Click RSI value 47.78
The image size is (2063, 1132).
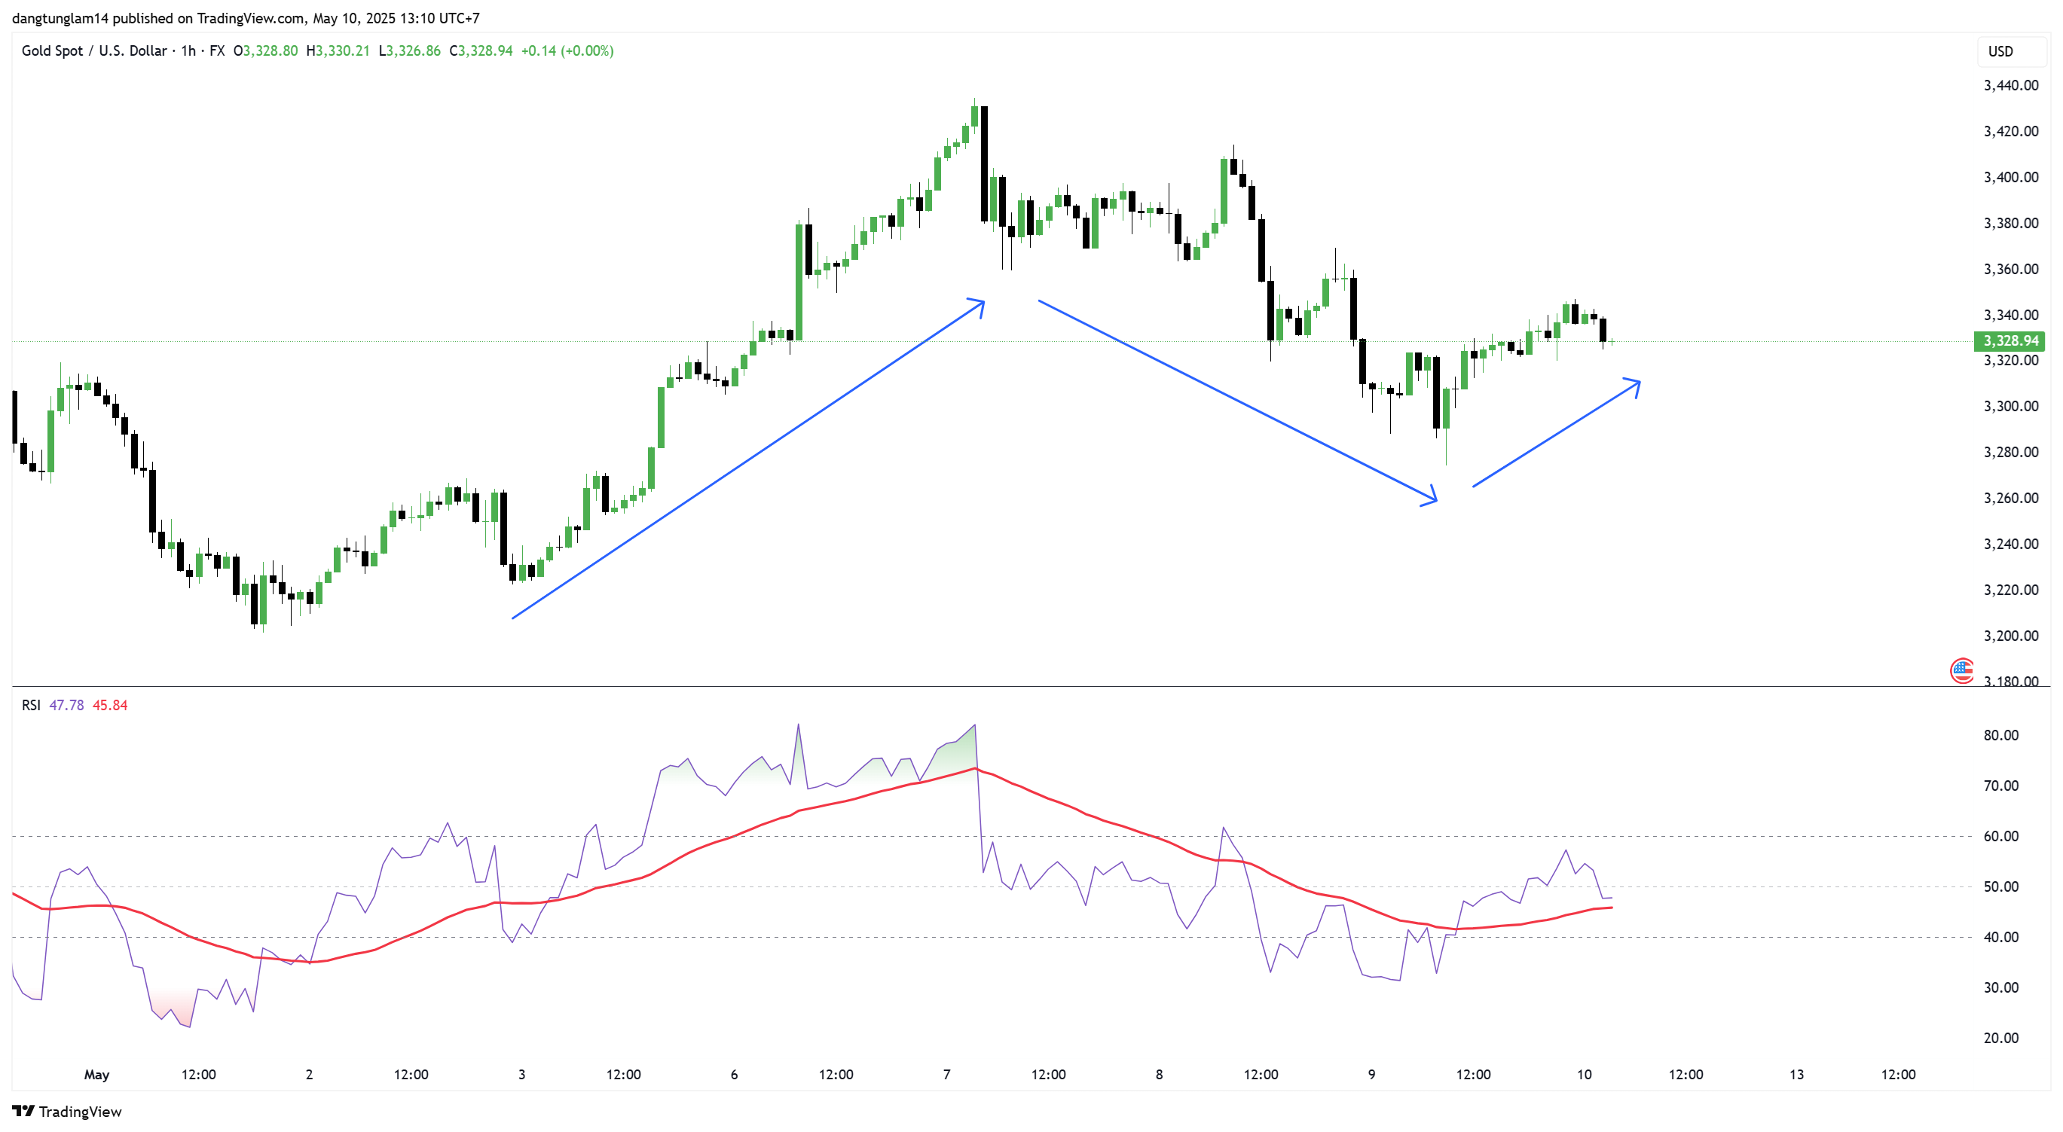pyautogui.click(x=66, y=704)
